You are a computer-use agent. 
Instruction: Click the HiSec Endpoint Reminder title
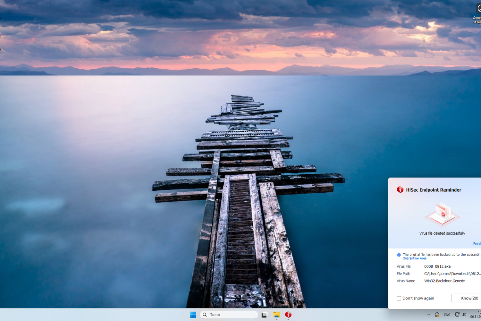(x=434, y=190)
